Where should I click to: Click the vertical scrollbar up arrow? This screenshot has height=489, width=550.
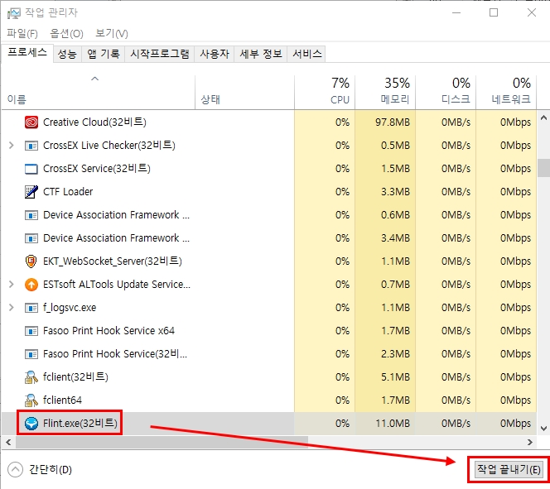(x=543, y=118)
